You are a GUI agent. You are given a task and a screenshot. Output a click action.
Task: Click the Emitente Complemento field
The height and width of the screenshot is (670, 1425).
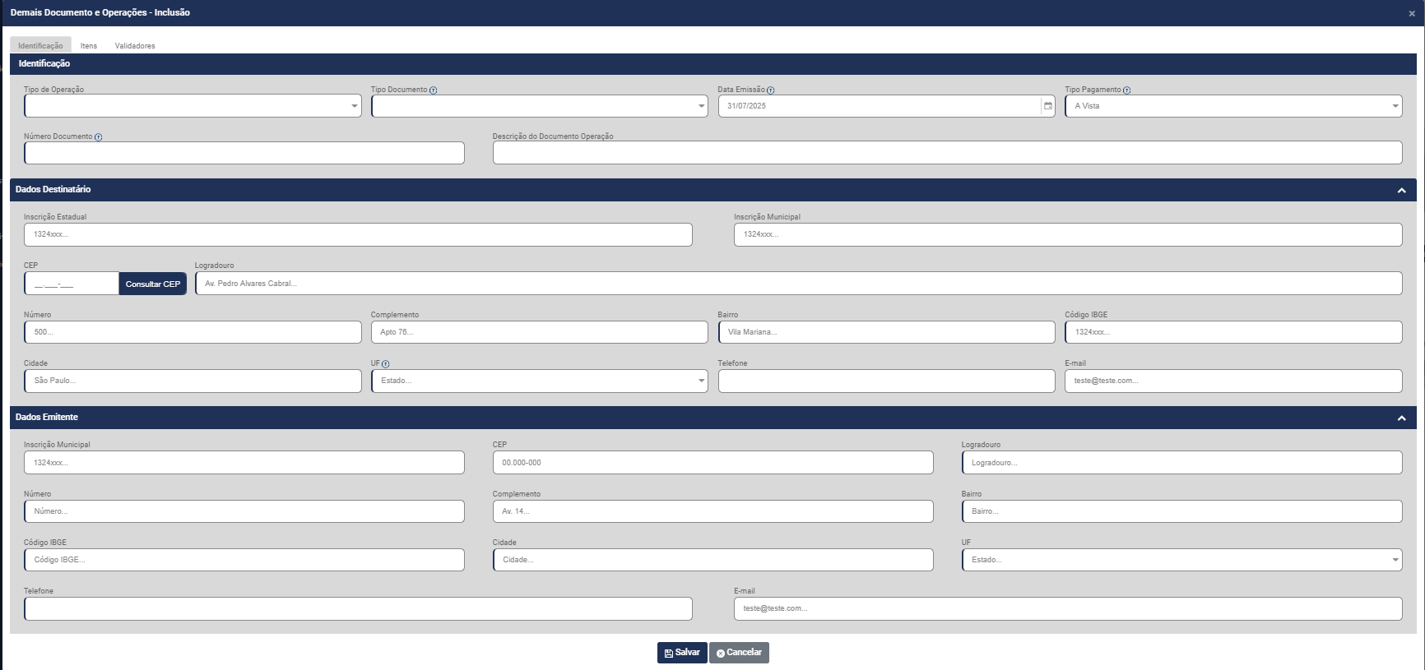713,511
